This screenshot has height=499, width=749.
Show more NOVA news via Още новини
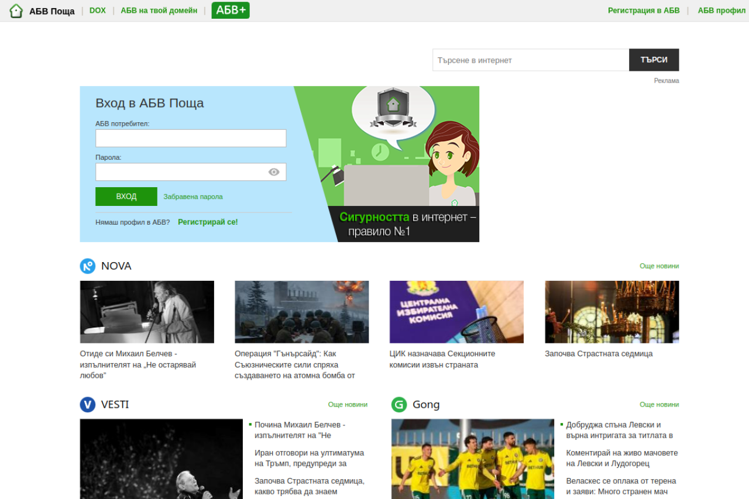tap(659, 266)
